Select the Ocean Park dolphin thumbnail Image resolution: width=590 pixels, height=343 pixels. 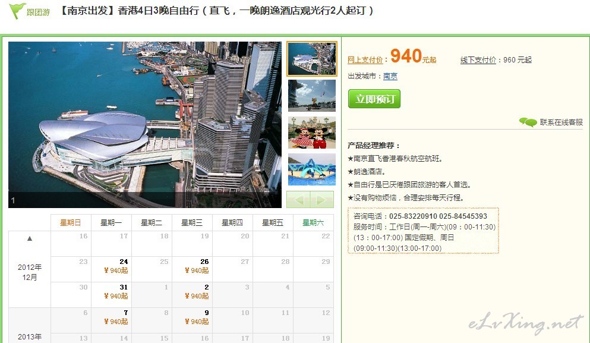312,169
